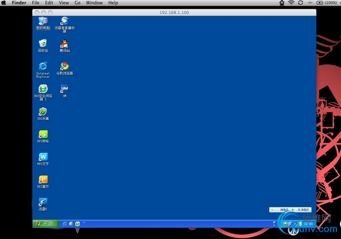Screen dimensions: 341x239
Task: Select the Xunlei 5 desktop shortcut
Action: click(43, 205)
